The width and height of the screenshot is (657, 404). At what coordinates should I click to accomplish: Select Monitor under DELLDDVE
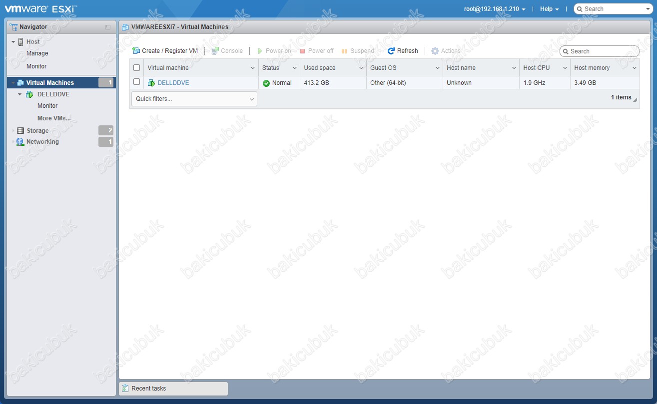pos(47,106)
